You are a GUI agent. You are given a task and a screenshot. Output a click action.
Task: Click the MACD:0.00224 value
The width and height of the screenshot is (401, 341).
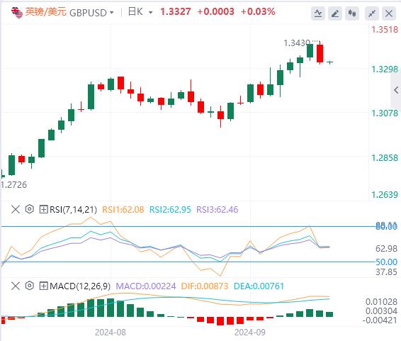click(x=146, y=286)
